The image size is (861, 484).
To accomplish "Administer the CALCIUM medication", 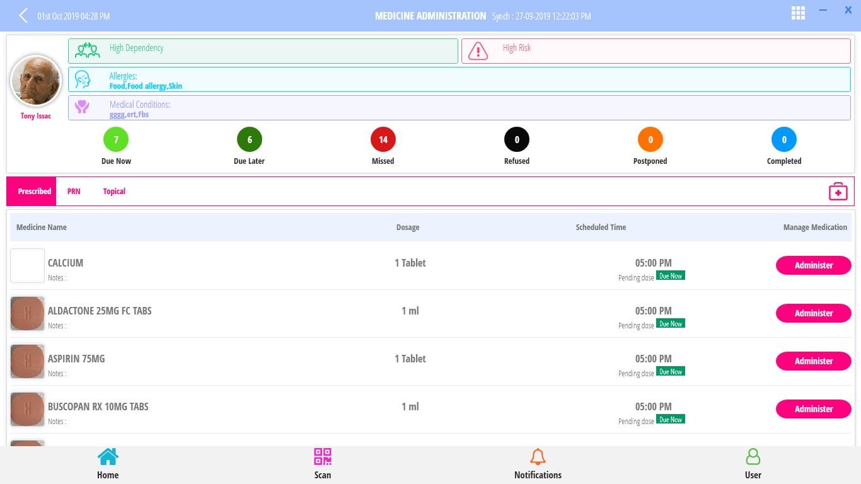I will tap(813, 265).
